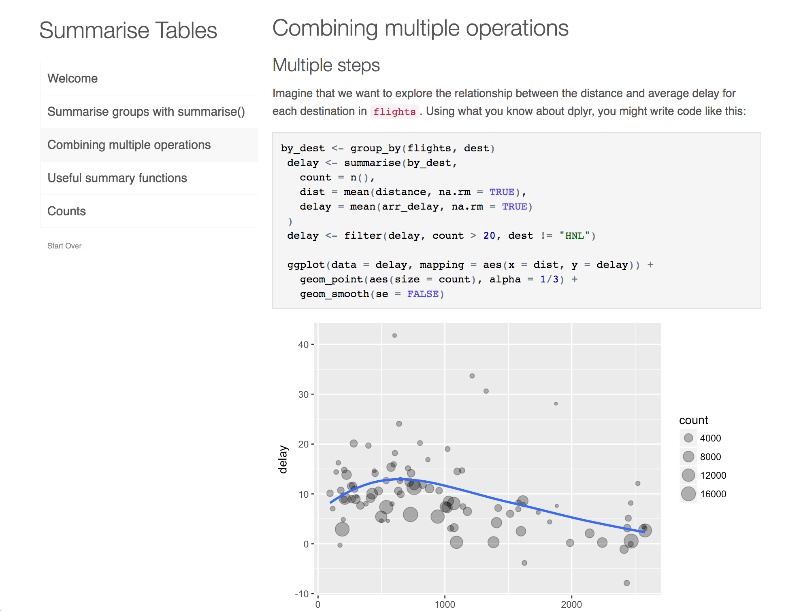Click the by_dest group_by code line
801x611 pixels.
pyautogui.click(x=388, y=148)
